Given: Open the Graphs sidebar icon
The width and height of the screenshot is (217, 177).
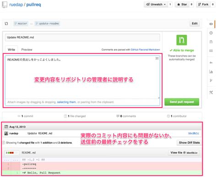Looking at the screenshot, I should coord(211,71).
